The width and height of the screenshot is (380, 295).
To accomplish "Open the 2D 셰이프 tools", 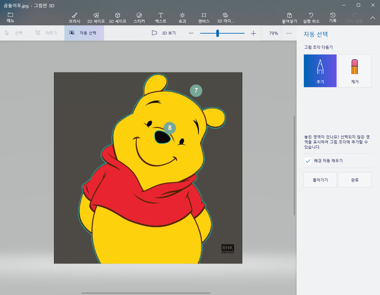I will [x=96, y=18].
